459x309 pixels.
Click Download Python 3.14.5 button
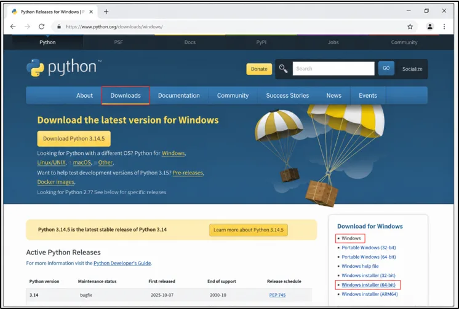[74, 139]
